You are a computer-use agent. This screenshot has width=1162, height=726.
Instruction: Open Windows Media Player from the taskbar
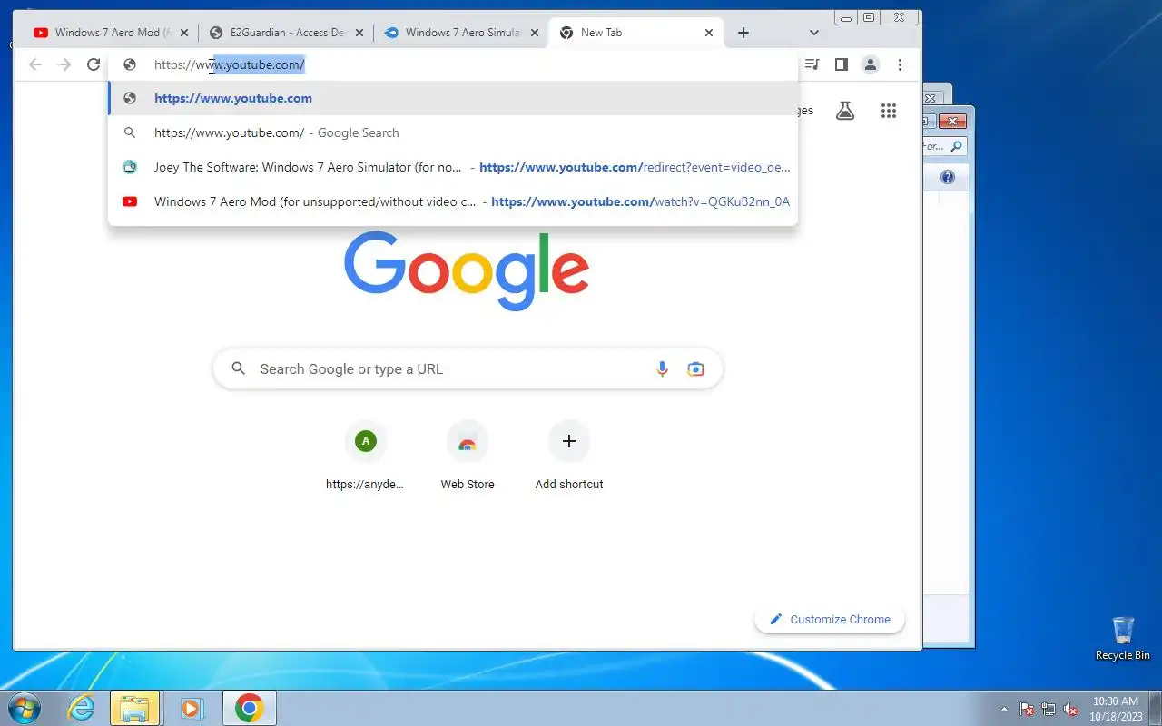point(192,708)
